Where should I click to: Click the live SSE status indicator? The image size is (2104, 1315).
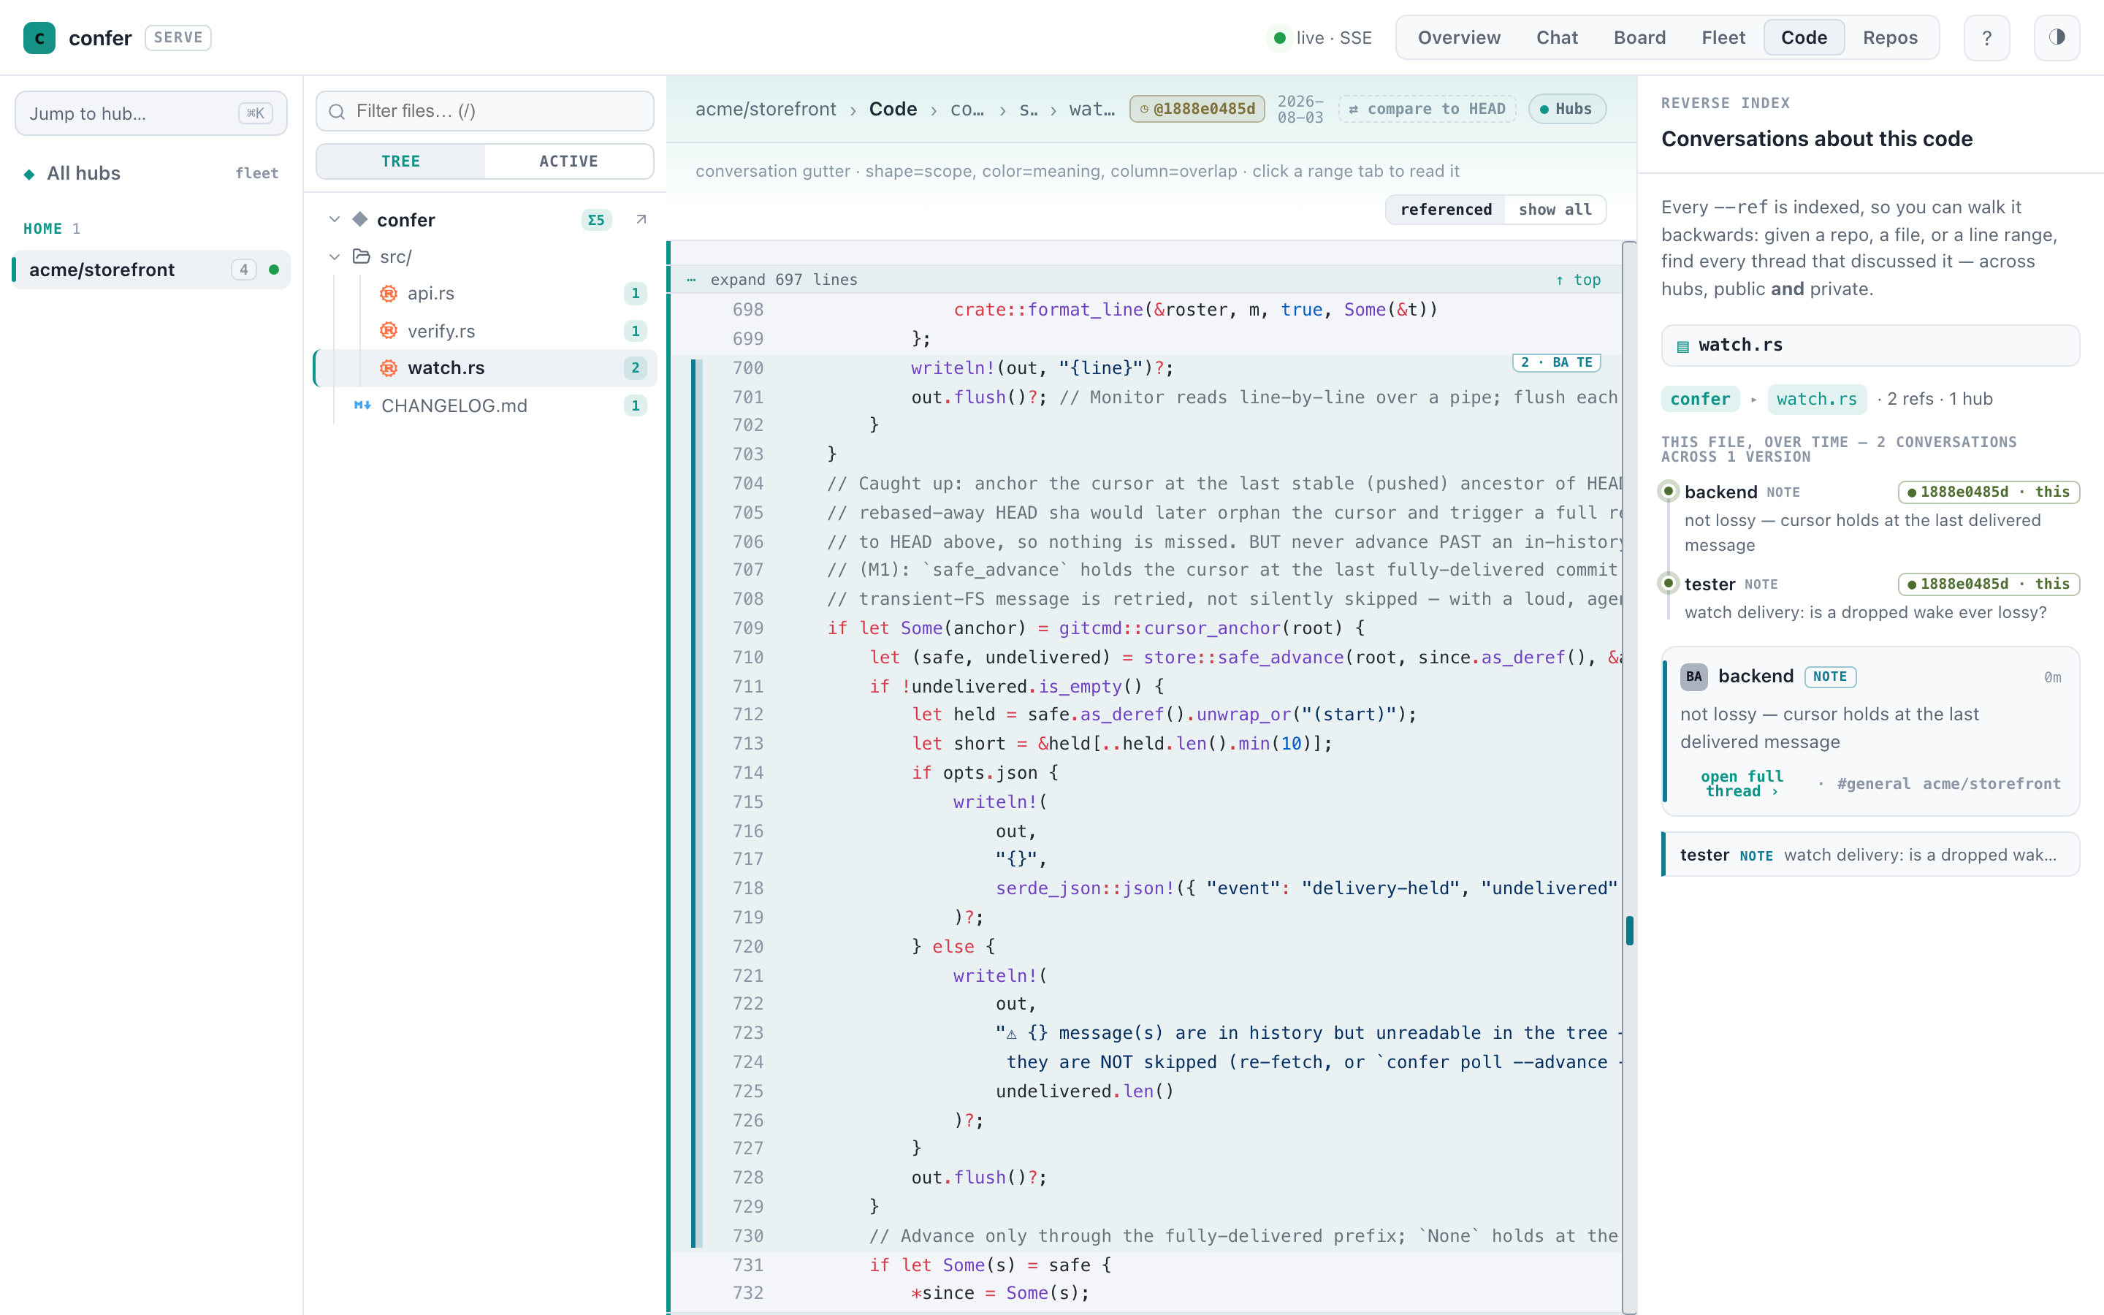1320,37
